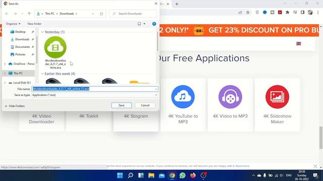Screen dimensions: 323x181
Task: Open the File name dropdown arrow
Action: pos(156,89)
